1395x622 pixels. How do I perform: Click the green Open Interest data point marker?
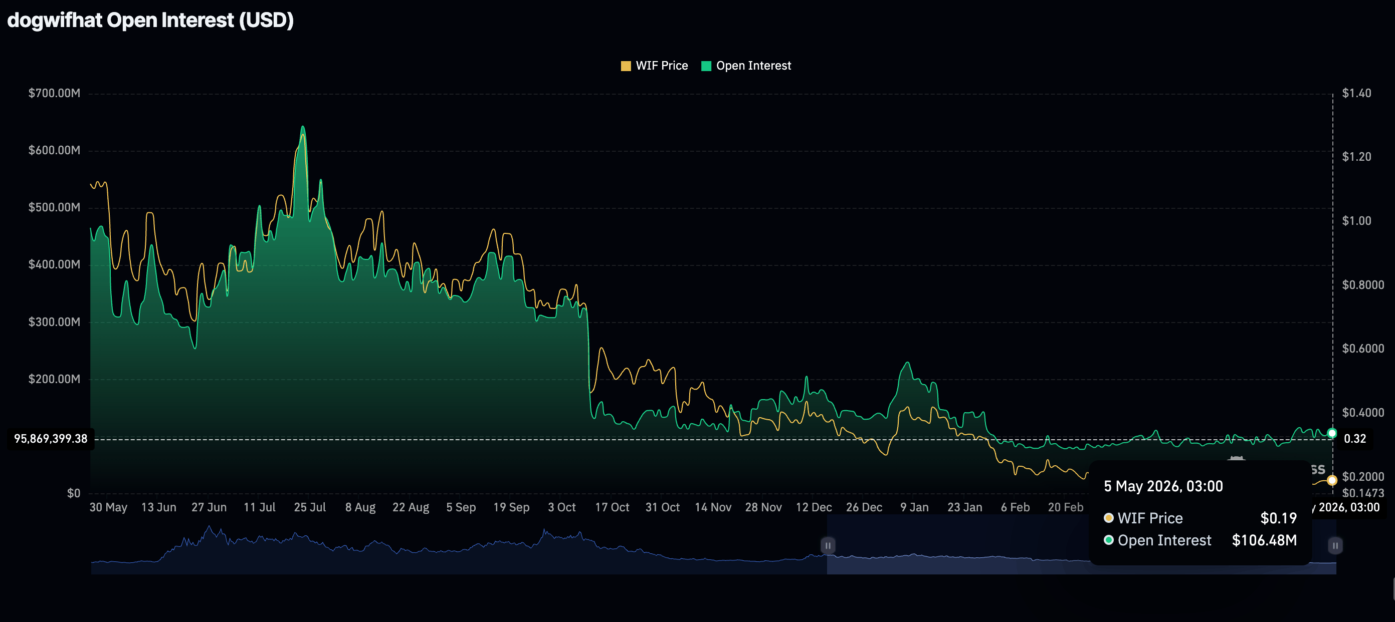pos(1332,433)
